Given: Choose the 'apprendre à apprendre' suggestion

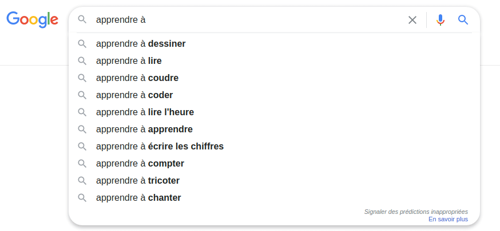Looking at the screenshot, I should (144, 129).
